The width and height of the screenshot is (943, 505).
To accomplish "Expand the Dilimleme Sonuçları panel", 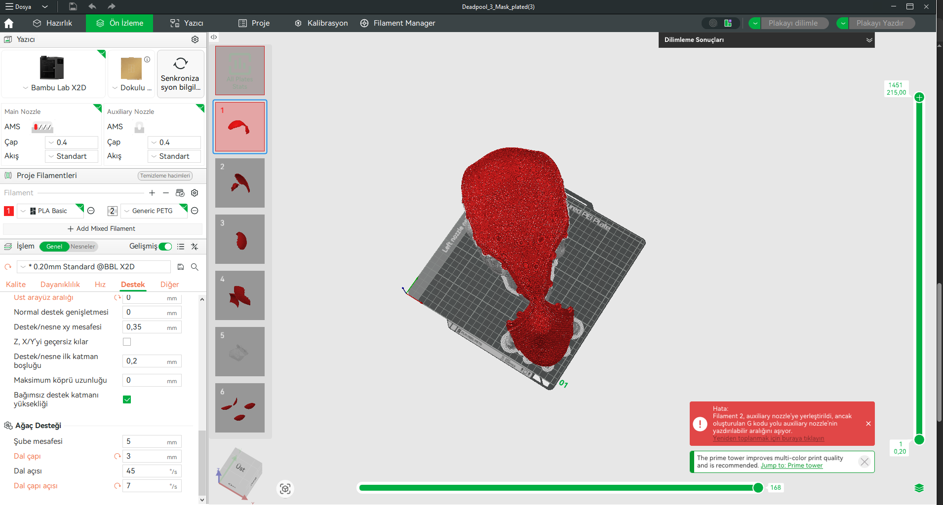I will point(869,40).
